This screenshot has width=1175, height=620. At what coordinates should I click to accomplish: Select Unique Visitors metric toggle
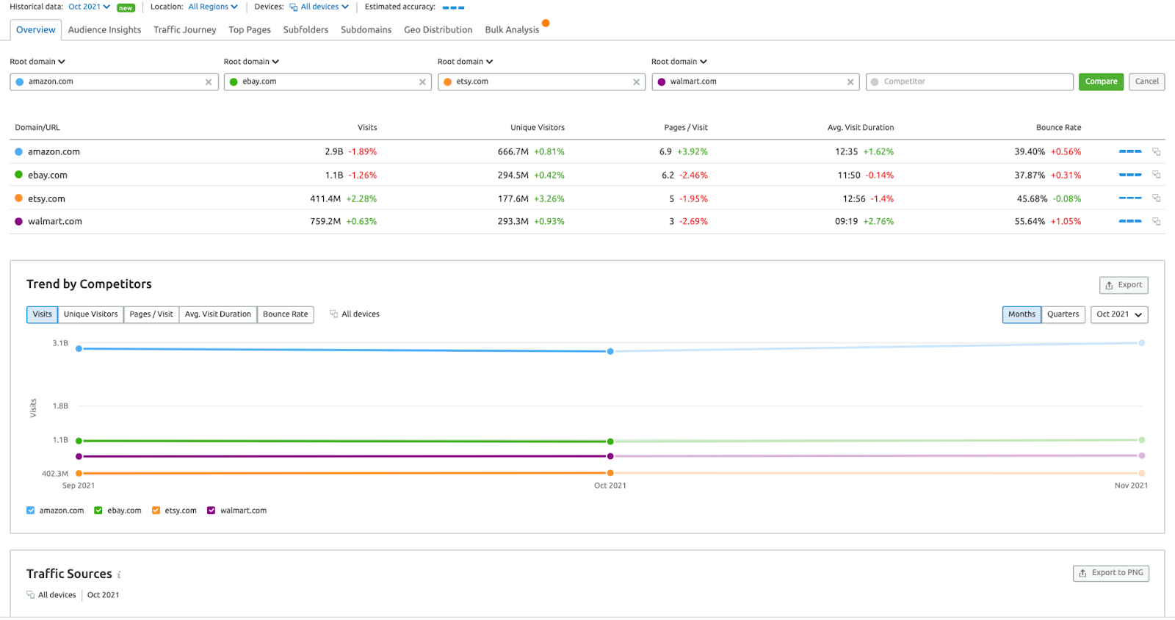tap(90, 314)
